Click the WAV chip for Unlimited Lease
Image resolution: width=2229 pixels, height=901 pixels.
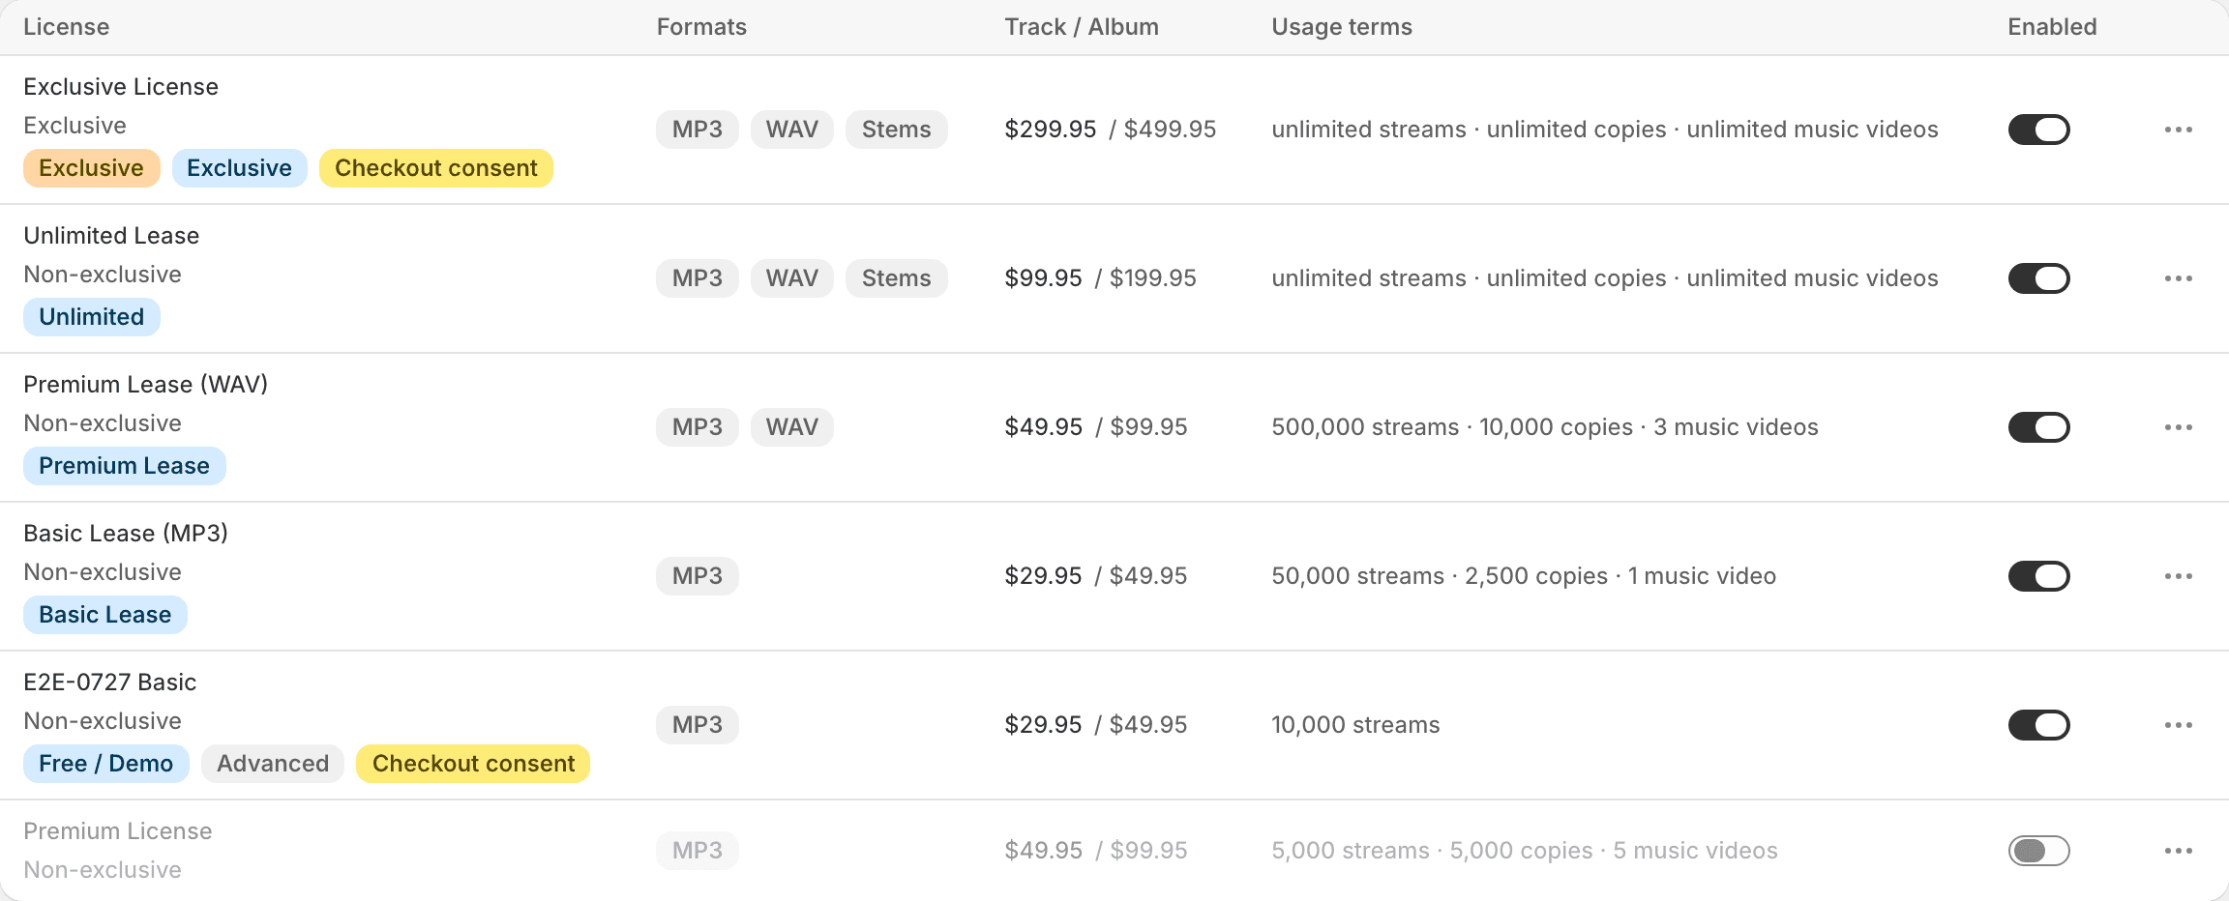[791, 278]
